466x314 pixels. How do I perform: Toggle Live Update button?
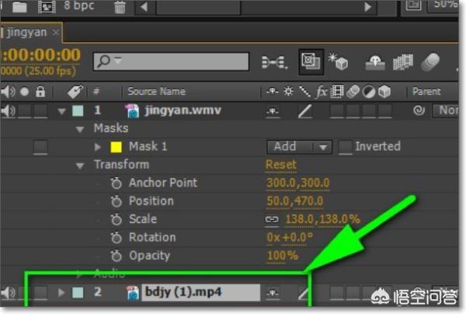(311, 62)
